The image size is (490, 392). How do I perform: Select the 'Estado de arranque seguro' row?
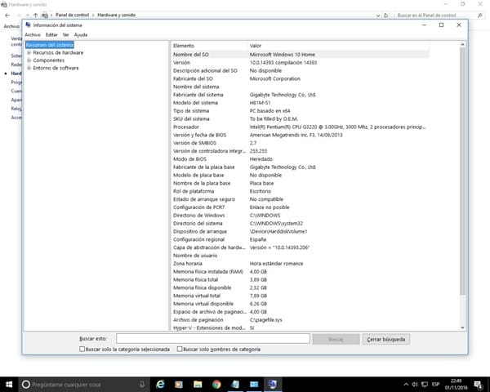pos(300,199)
